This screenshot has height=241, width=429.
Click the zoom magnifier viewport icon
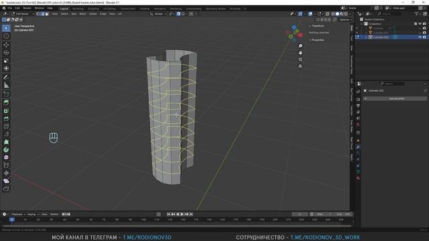tap(300, 46)
